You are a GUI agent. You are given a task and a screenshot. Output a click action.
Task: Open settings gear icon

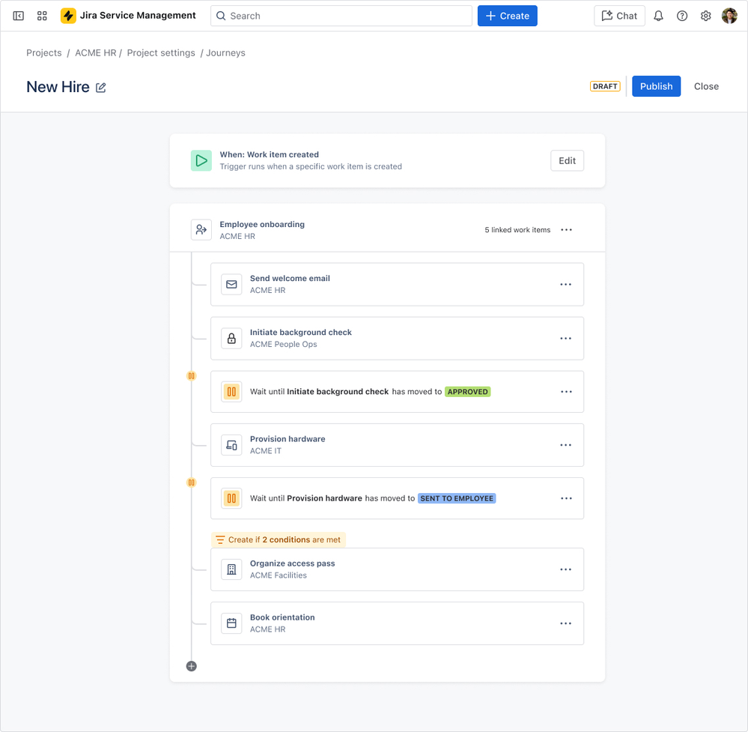point(705,16)
